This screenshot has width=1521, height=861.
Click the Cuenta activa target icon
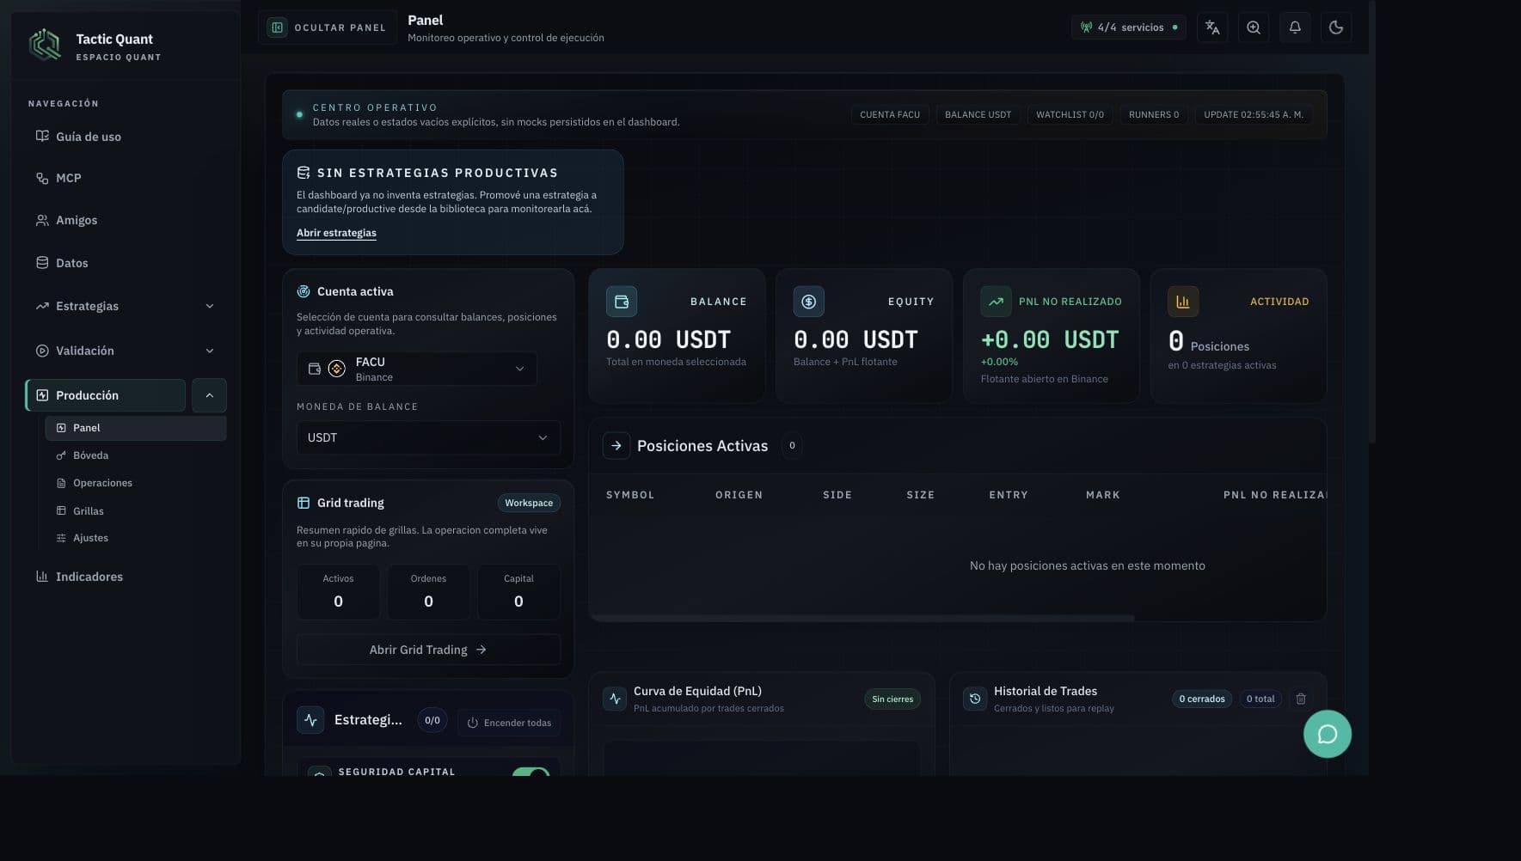(304, 291)
